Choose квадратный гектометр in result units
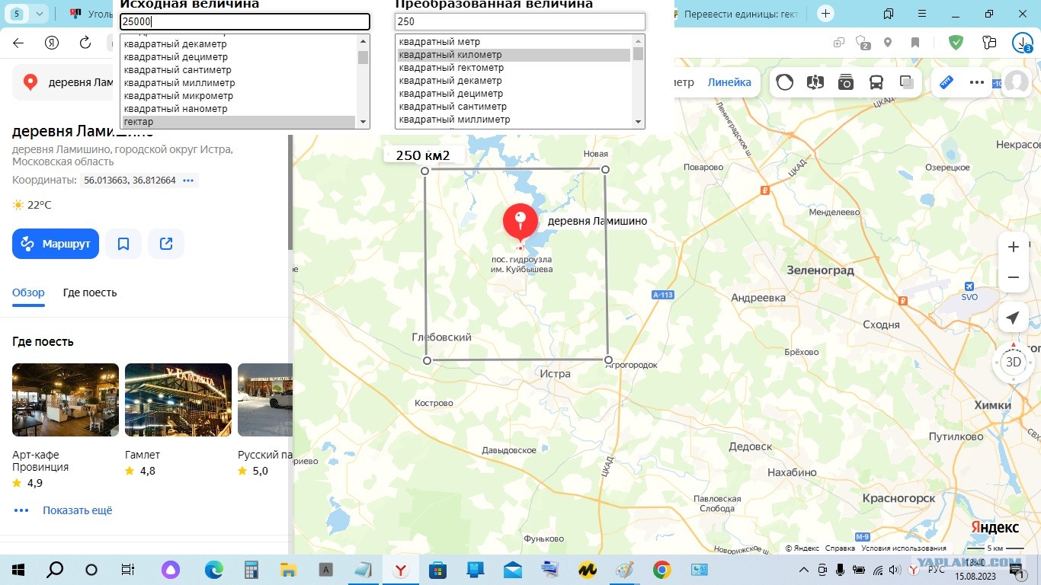1041x585 pixels. 514,68
